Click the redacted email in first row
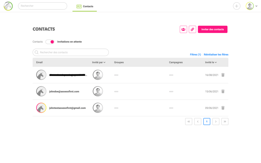261x163 pixels. point(68,75)
